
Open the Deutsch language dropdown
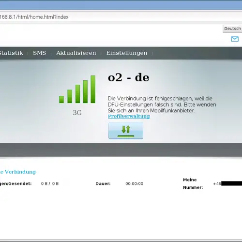point(232,29)
